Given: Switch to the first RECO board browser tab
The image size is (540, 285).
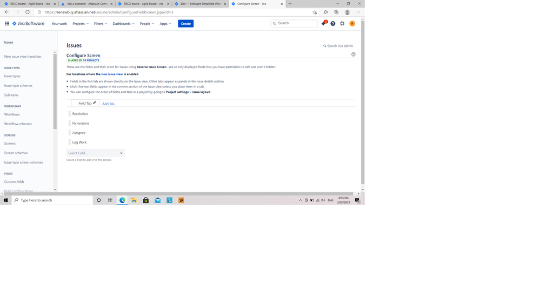Looking at the screenshot, I should point(30,4).
